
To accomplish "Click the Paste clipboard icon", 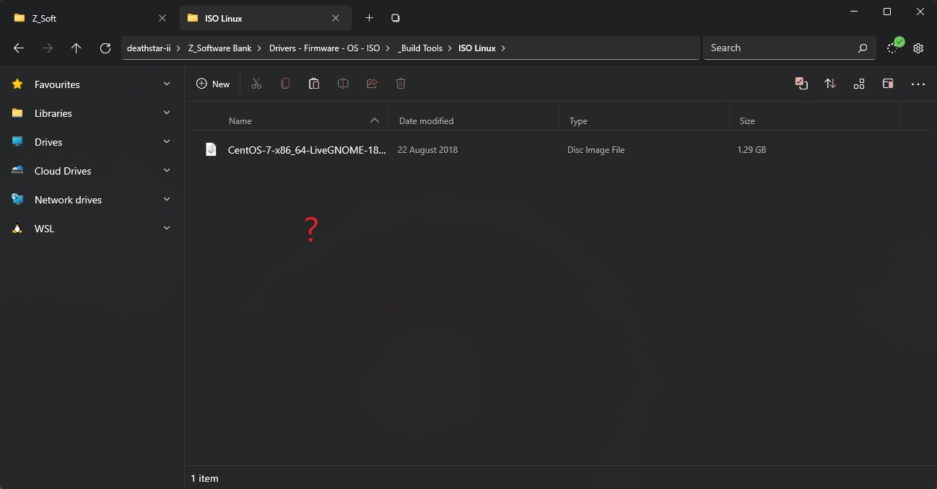I will (314, 84).
